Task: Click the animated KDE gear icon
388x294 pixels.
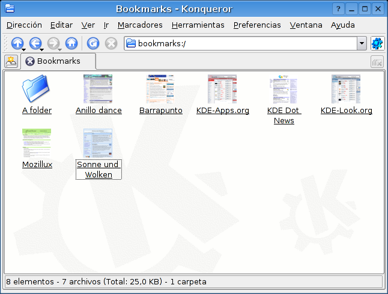Action: [377, 43]
